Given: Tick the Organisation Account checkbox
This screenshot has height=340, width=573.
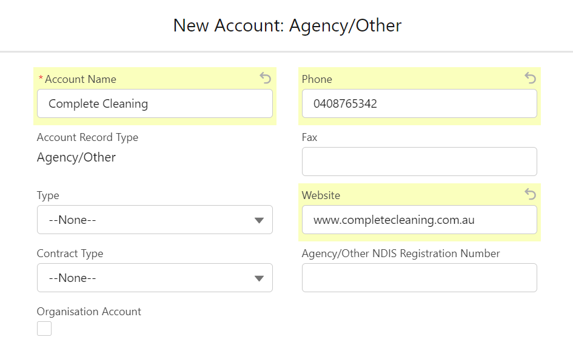Looking at the screenshot, I should coord(44,329).
